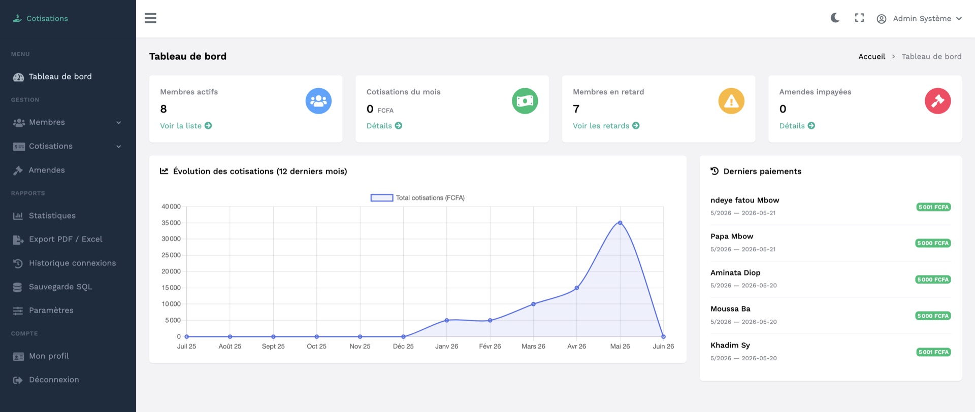Image resolution: width=975 pixels, height=412 pixels.
Task: Toggle the Total cotisations (FCFA) chart legend
Action: [x=417, y=198]
